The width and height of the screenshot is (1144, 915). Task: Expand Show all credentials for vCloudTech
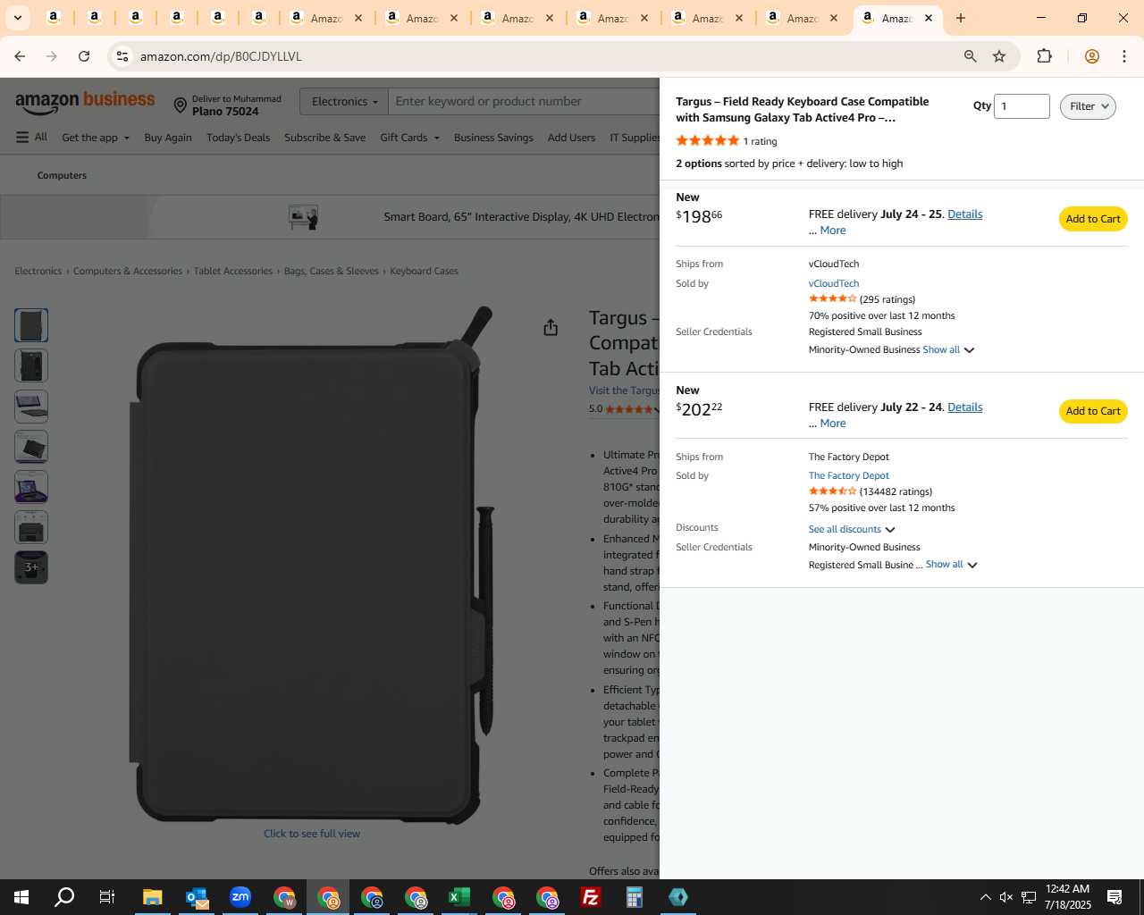click(948, 350)
